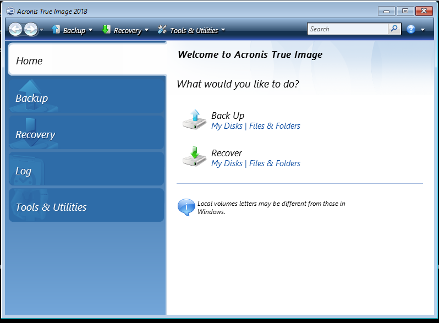The height and width of the screenshot is (323, 439).
Task: Click the blue Help question-mark icon
Action: pyautogui.click(x=411, y=30)
